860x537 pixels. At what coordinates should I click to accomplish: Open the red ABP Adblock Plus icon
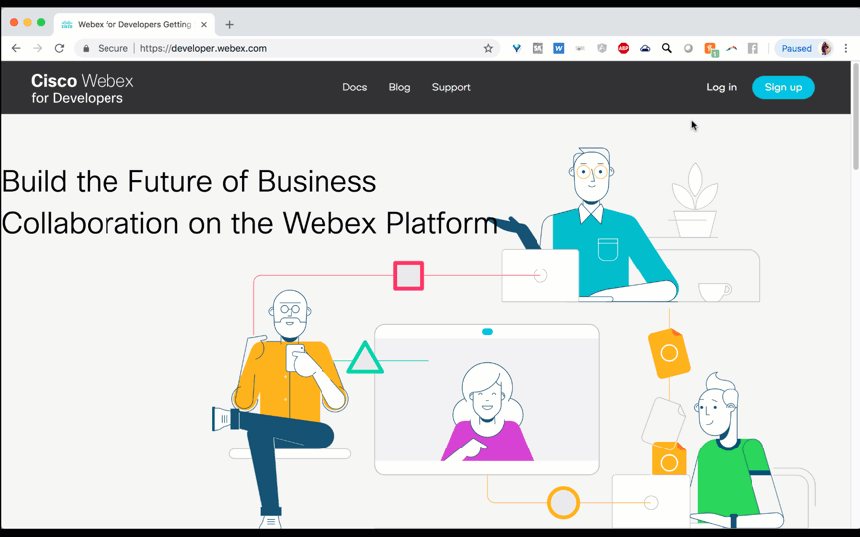(624, 48)
